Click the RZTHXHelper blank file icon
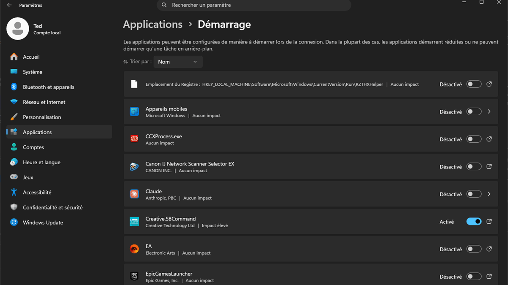This screenshot has width=508, height=285. [x=134, y=84]
